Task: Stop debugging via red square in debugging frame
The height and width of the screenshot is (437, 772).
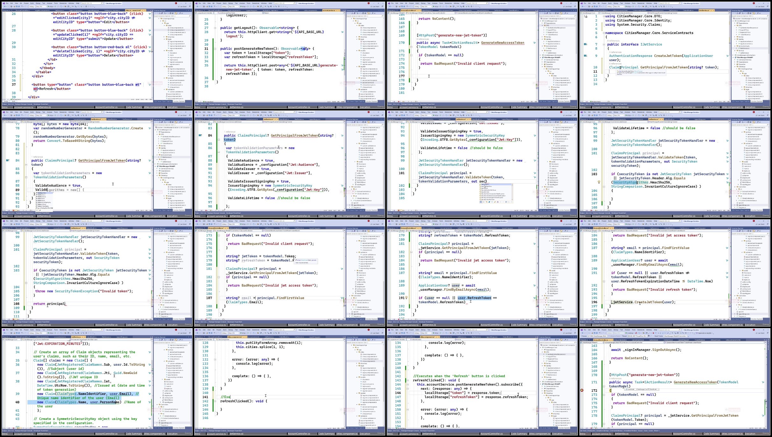Action: (x=653, y=333)
